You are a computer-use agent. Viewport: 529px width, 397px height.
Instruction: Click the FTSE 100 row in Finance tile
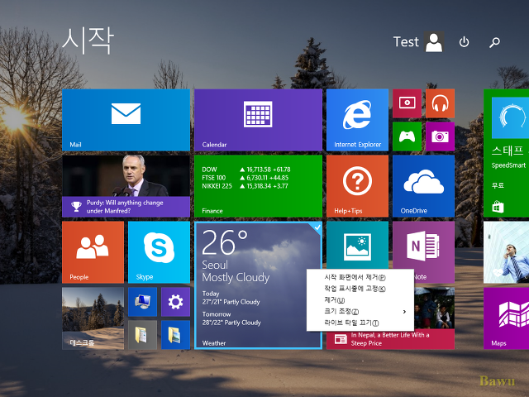point(245,178)
